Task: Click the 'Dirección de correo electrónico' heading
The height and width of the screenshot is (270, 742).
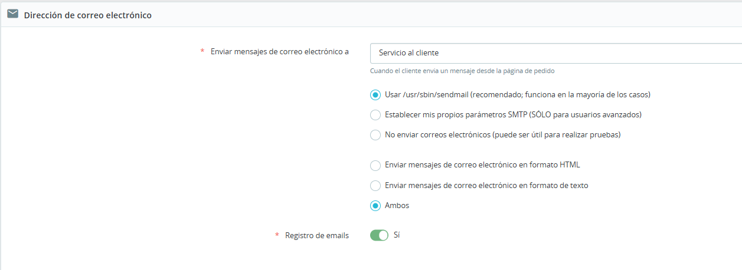Action: coord(87,15)
